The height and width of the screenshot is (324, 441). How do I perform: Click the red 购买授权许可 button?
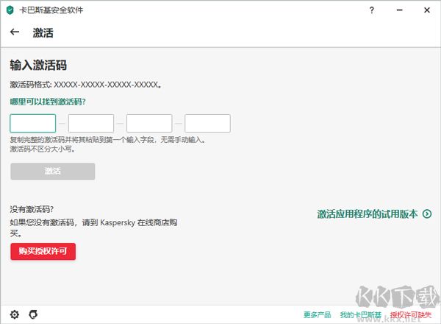[43, 251]
